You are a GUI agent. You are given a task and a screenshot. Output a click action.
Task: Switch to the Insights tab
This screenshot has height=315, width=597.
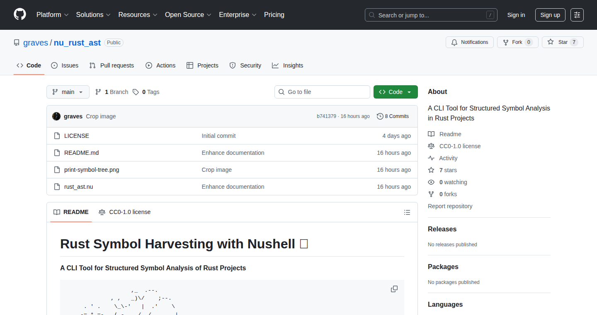tap(288, 65)
